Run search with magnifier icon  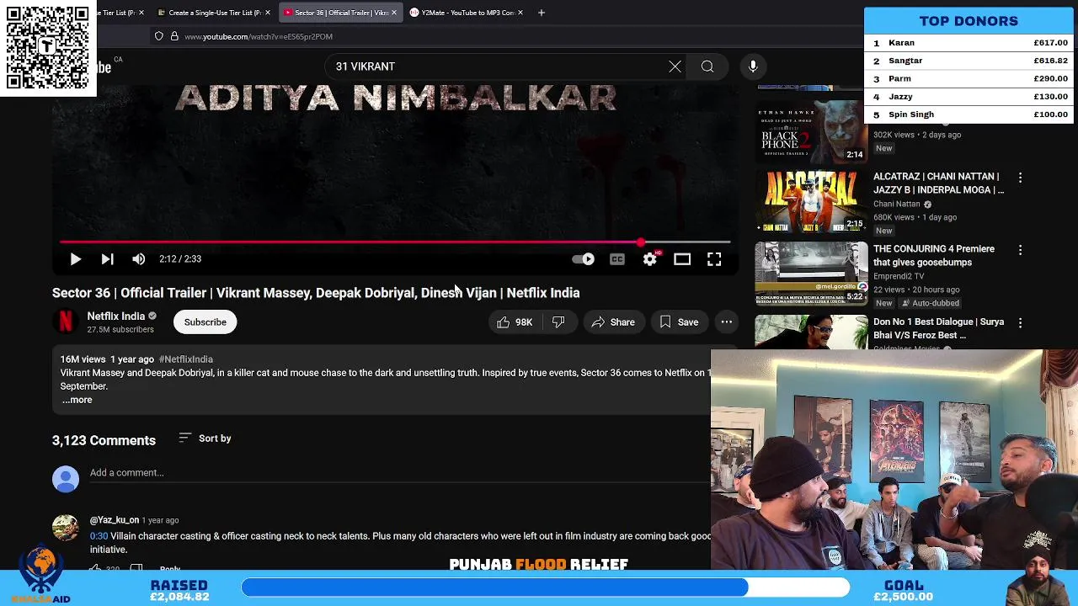pyautogui.click(x=707, y=66)
